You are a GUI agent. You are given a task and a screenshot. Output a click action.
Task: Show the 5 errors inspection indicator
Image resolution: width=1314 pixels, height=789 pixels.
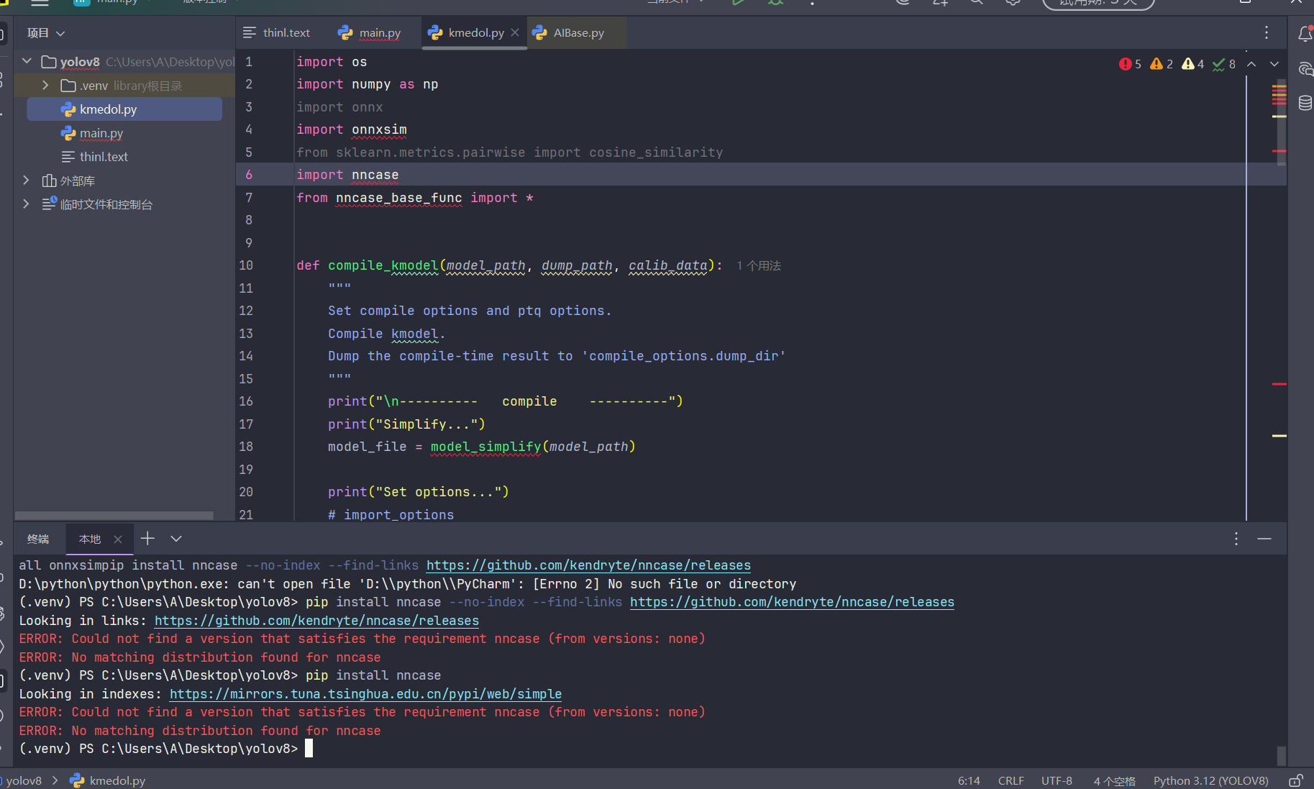pyautogui.click(x=1130, y=64)
